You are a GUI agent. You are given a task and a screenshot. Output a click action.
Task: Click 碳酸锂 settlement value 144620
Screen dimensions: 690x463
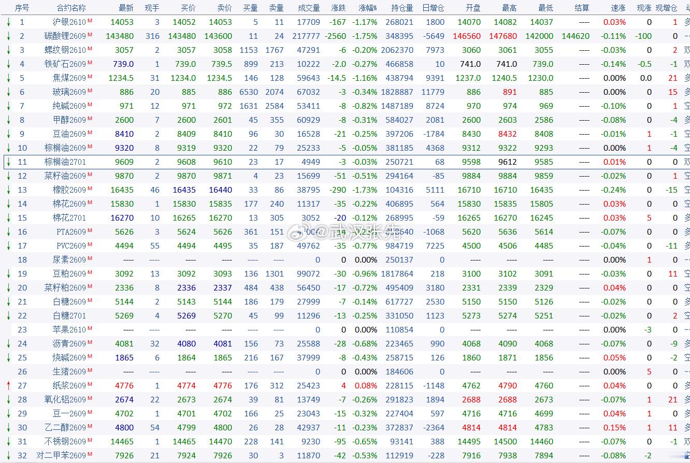point(576,36)
